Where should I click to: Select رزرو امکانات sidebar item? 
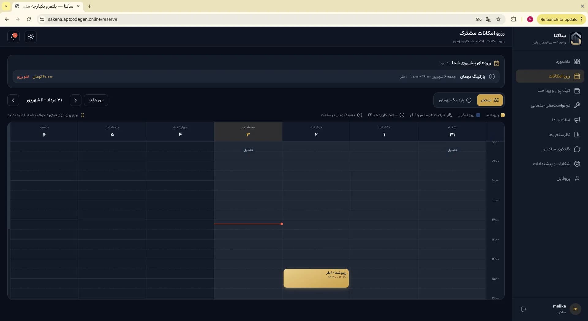(550, 76)
